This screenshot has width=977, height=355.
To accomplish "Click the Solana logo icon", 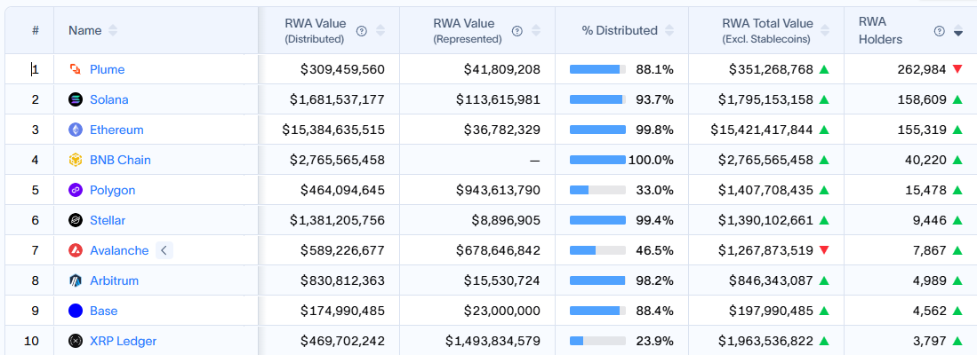I will (76, 99).
